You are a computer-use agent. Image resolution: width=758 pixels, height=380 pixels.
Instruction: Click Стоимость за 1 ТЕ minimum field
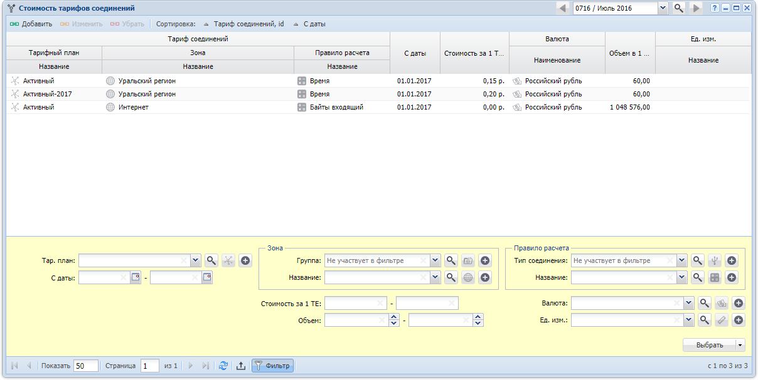(355, 303)
